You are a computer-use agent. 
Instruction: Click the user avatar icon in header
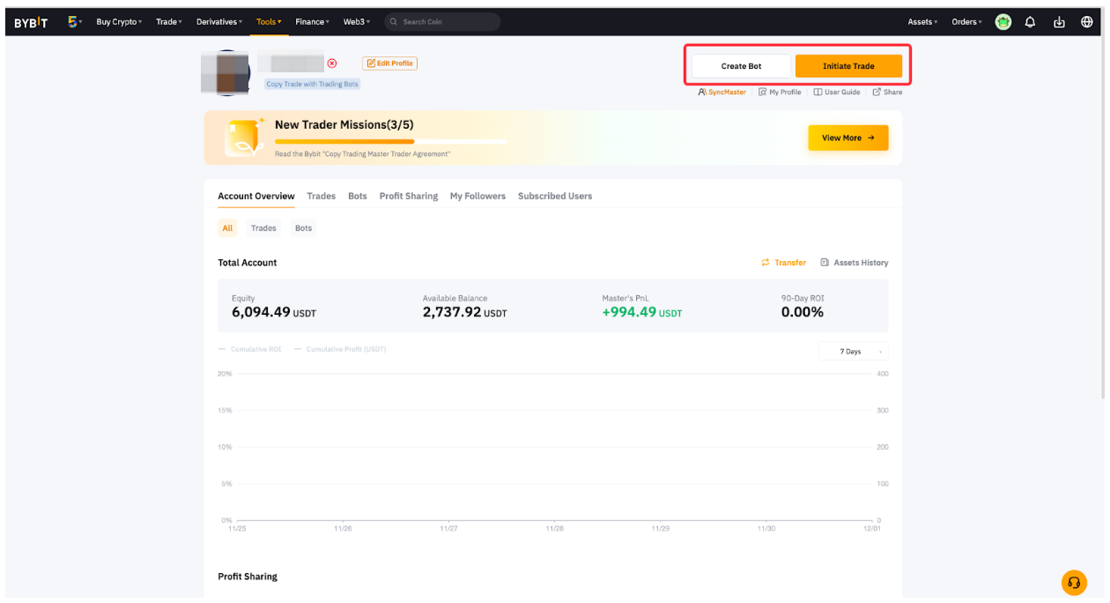(1003, 22)
